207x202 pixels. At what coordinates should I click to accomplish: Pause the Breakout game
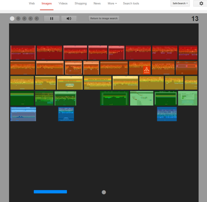pos(51,18)
